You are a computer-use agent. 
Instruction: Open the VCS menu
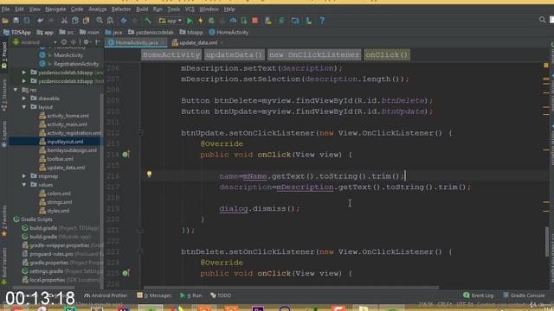click(190, 10)
